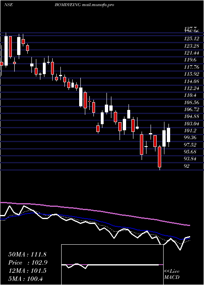Screen dimensions: 204x285
Task: Click the 5MA : 100.4 readout
Action: coord(25,278)
